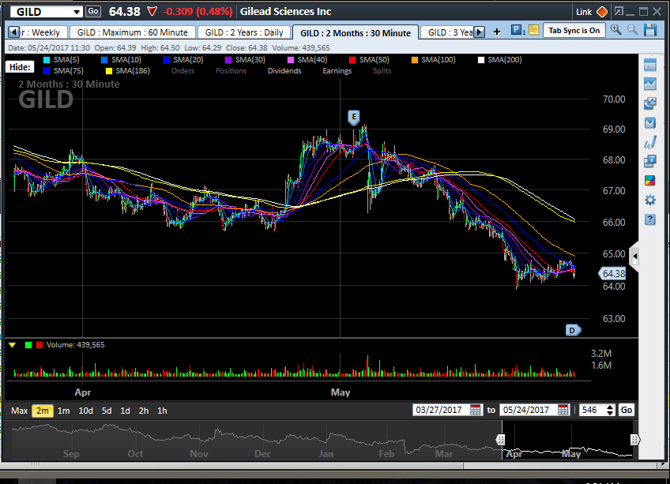Click the Go button beside symbol
This screenshot has height=484, width=670.
pos(93,12)
